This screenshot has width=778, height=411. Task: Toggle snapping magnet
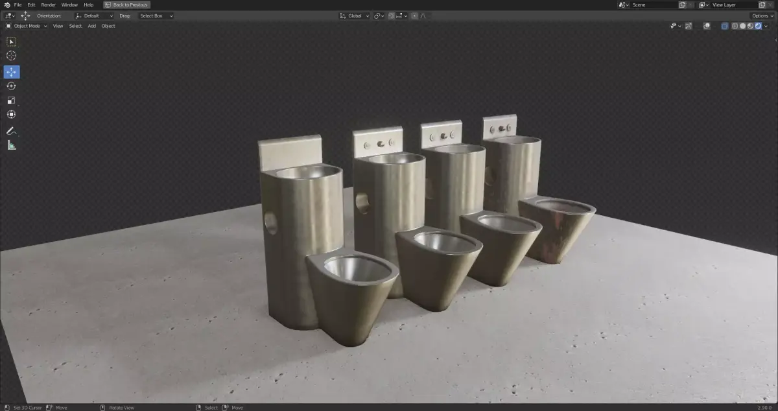pos(392,16)
